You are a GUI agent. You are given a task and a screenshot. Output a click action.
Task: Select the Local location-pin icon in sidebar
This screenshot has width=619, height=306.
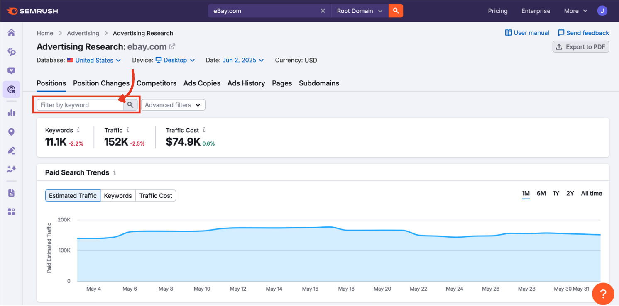11,131
